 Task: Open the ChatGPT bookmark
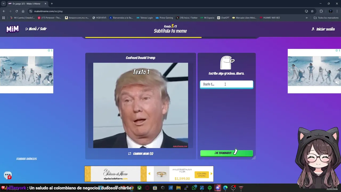pyautogui.click(x=223, y=18)
